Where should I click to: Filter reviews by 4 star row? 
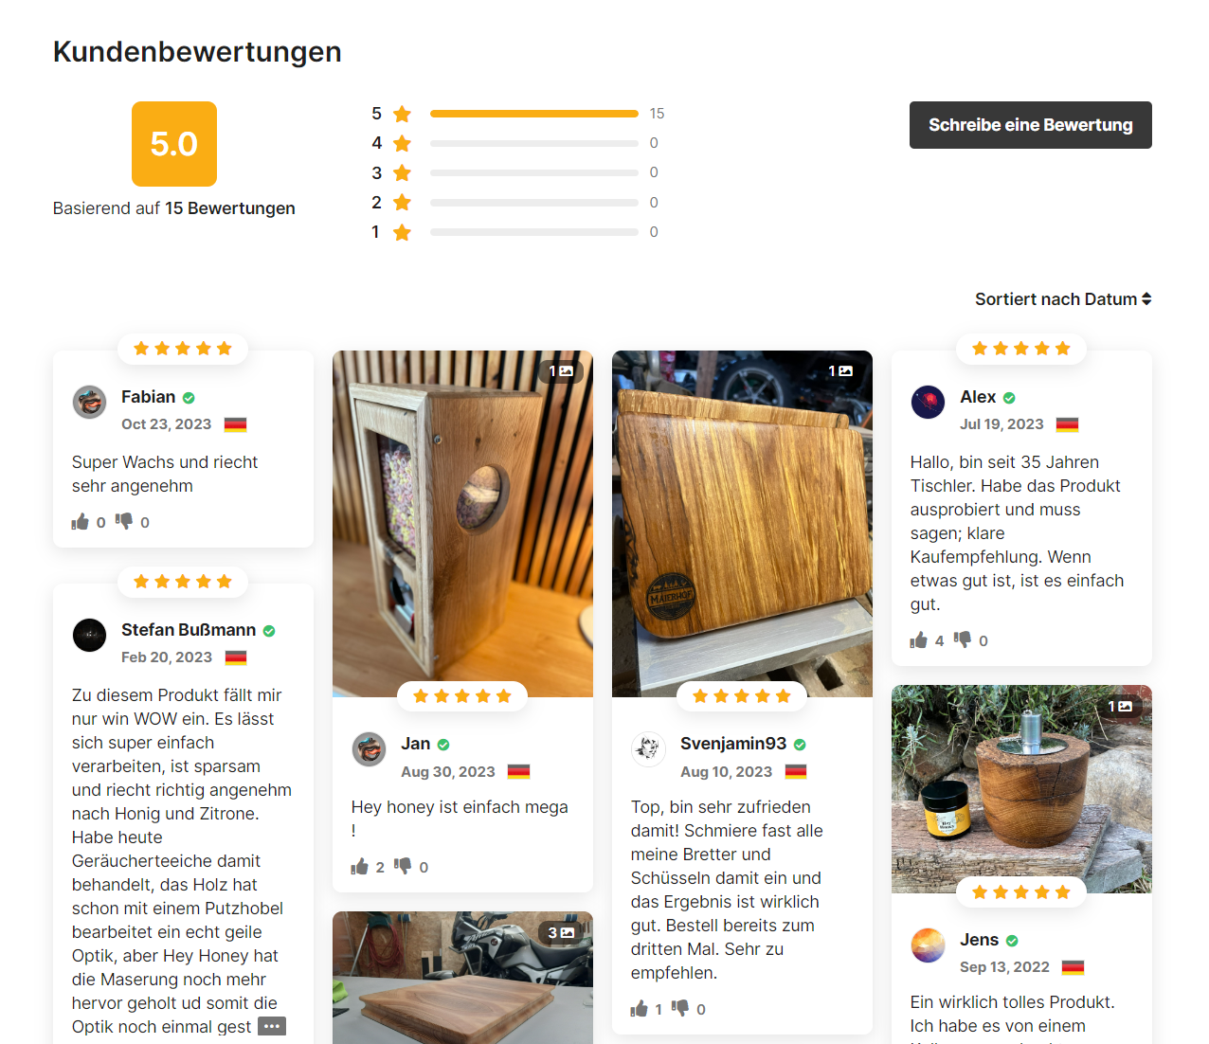tap(515, 143)
